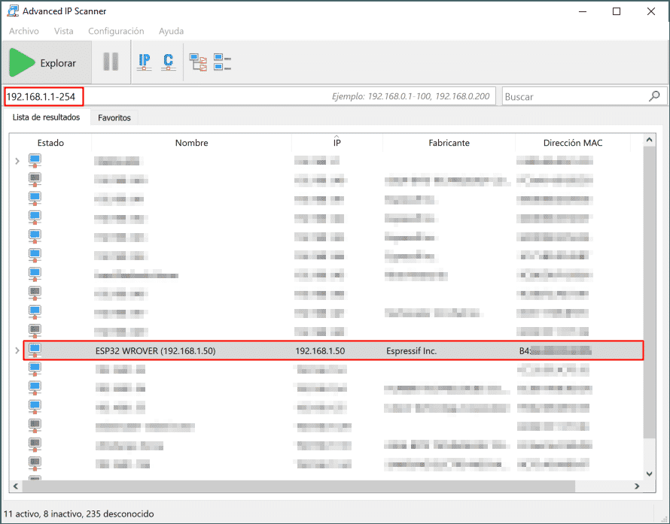The width and height of the screenshot is (670, 524).
Task: Click the Advanced IP Scanner title icon
Action: click(x=13, y=11)
